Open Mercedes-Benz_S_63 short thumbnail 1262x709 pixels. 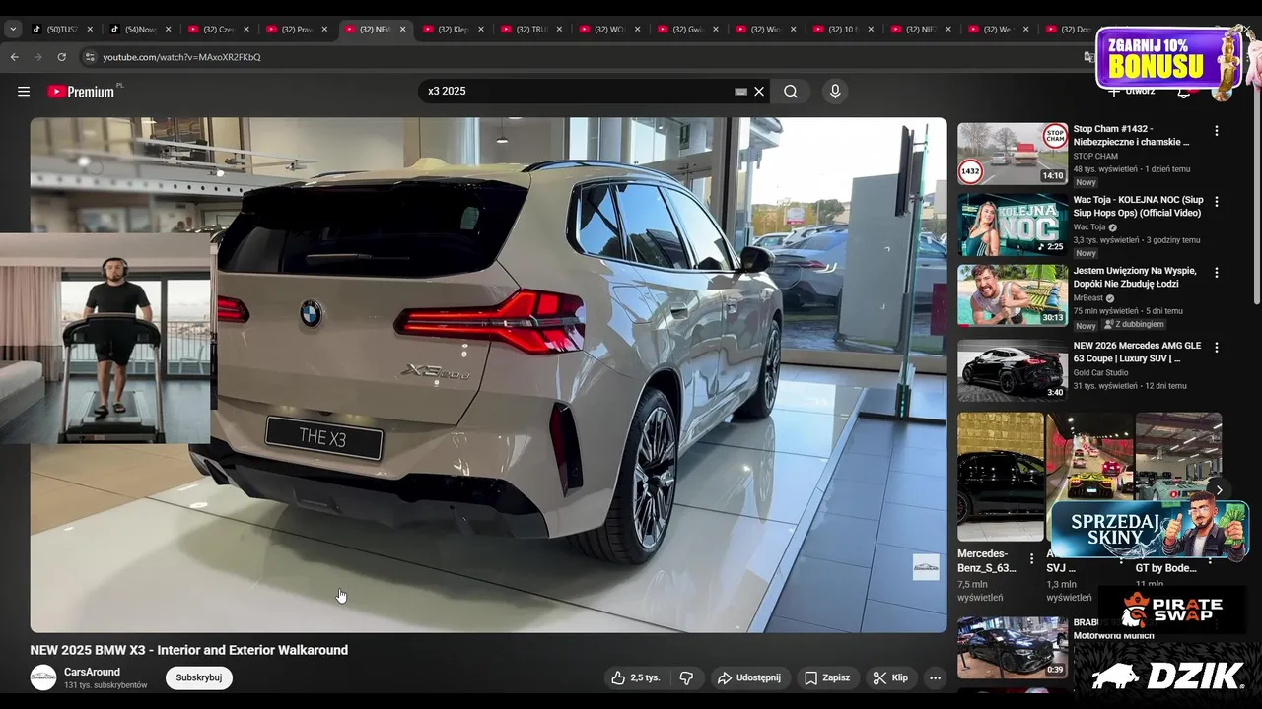pos(1000,477)
